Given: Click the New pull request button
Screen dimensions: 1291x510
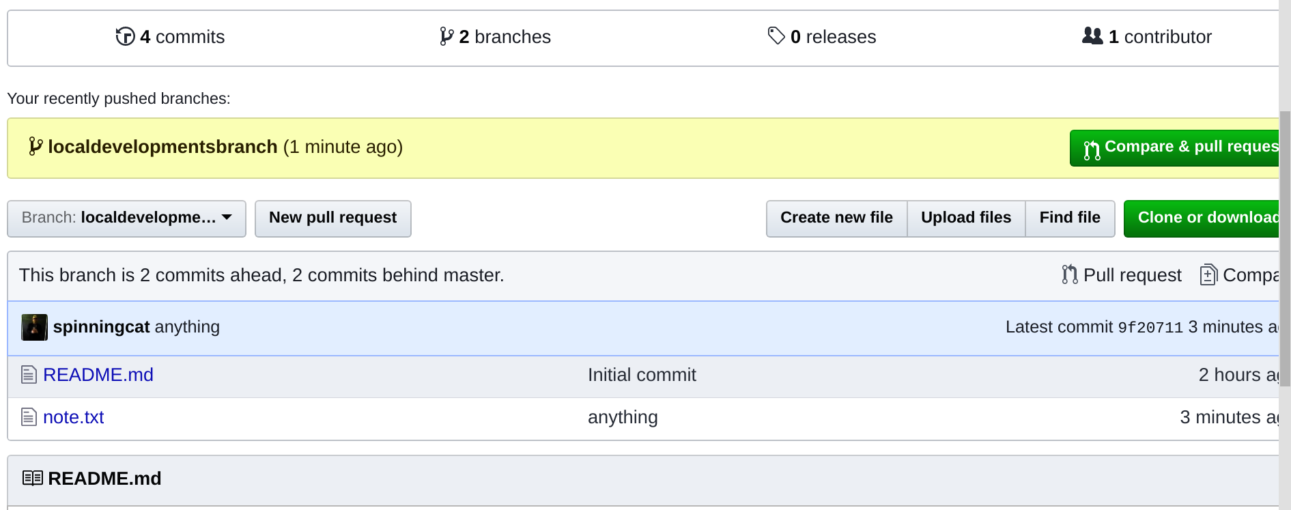Looking at the screenshot, I should coord(332,218).
